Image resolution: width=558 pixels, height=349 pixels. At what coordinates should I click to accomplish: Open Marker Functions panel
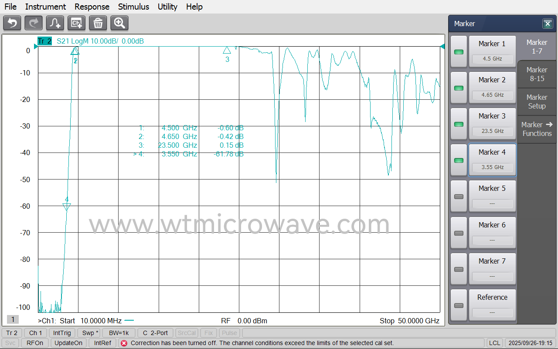[537, 129]
